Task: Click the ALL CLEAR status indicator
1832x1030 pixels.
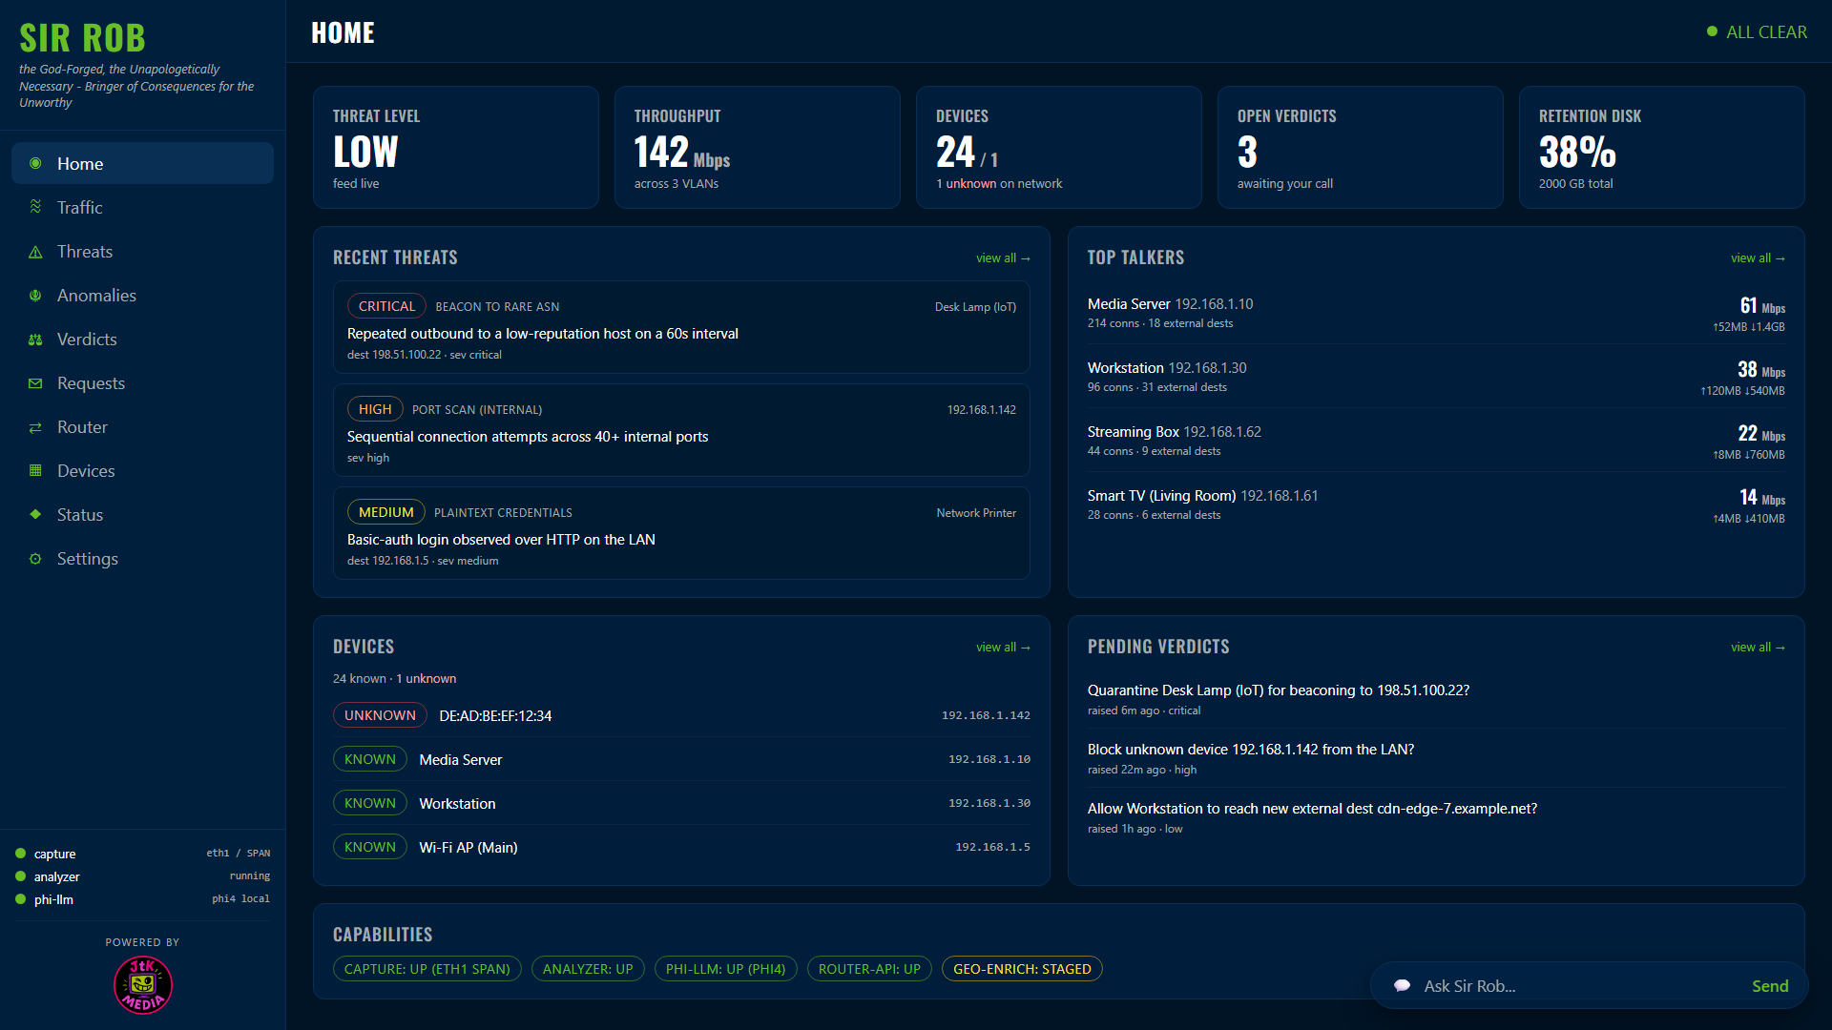Action: click(1757, 32)
